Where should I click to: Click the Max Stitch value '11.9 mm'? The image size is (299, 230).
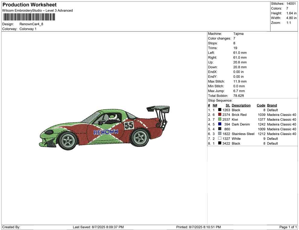240,81
